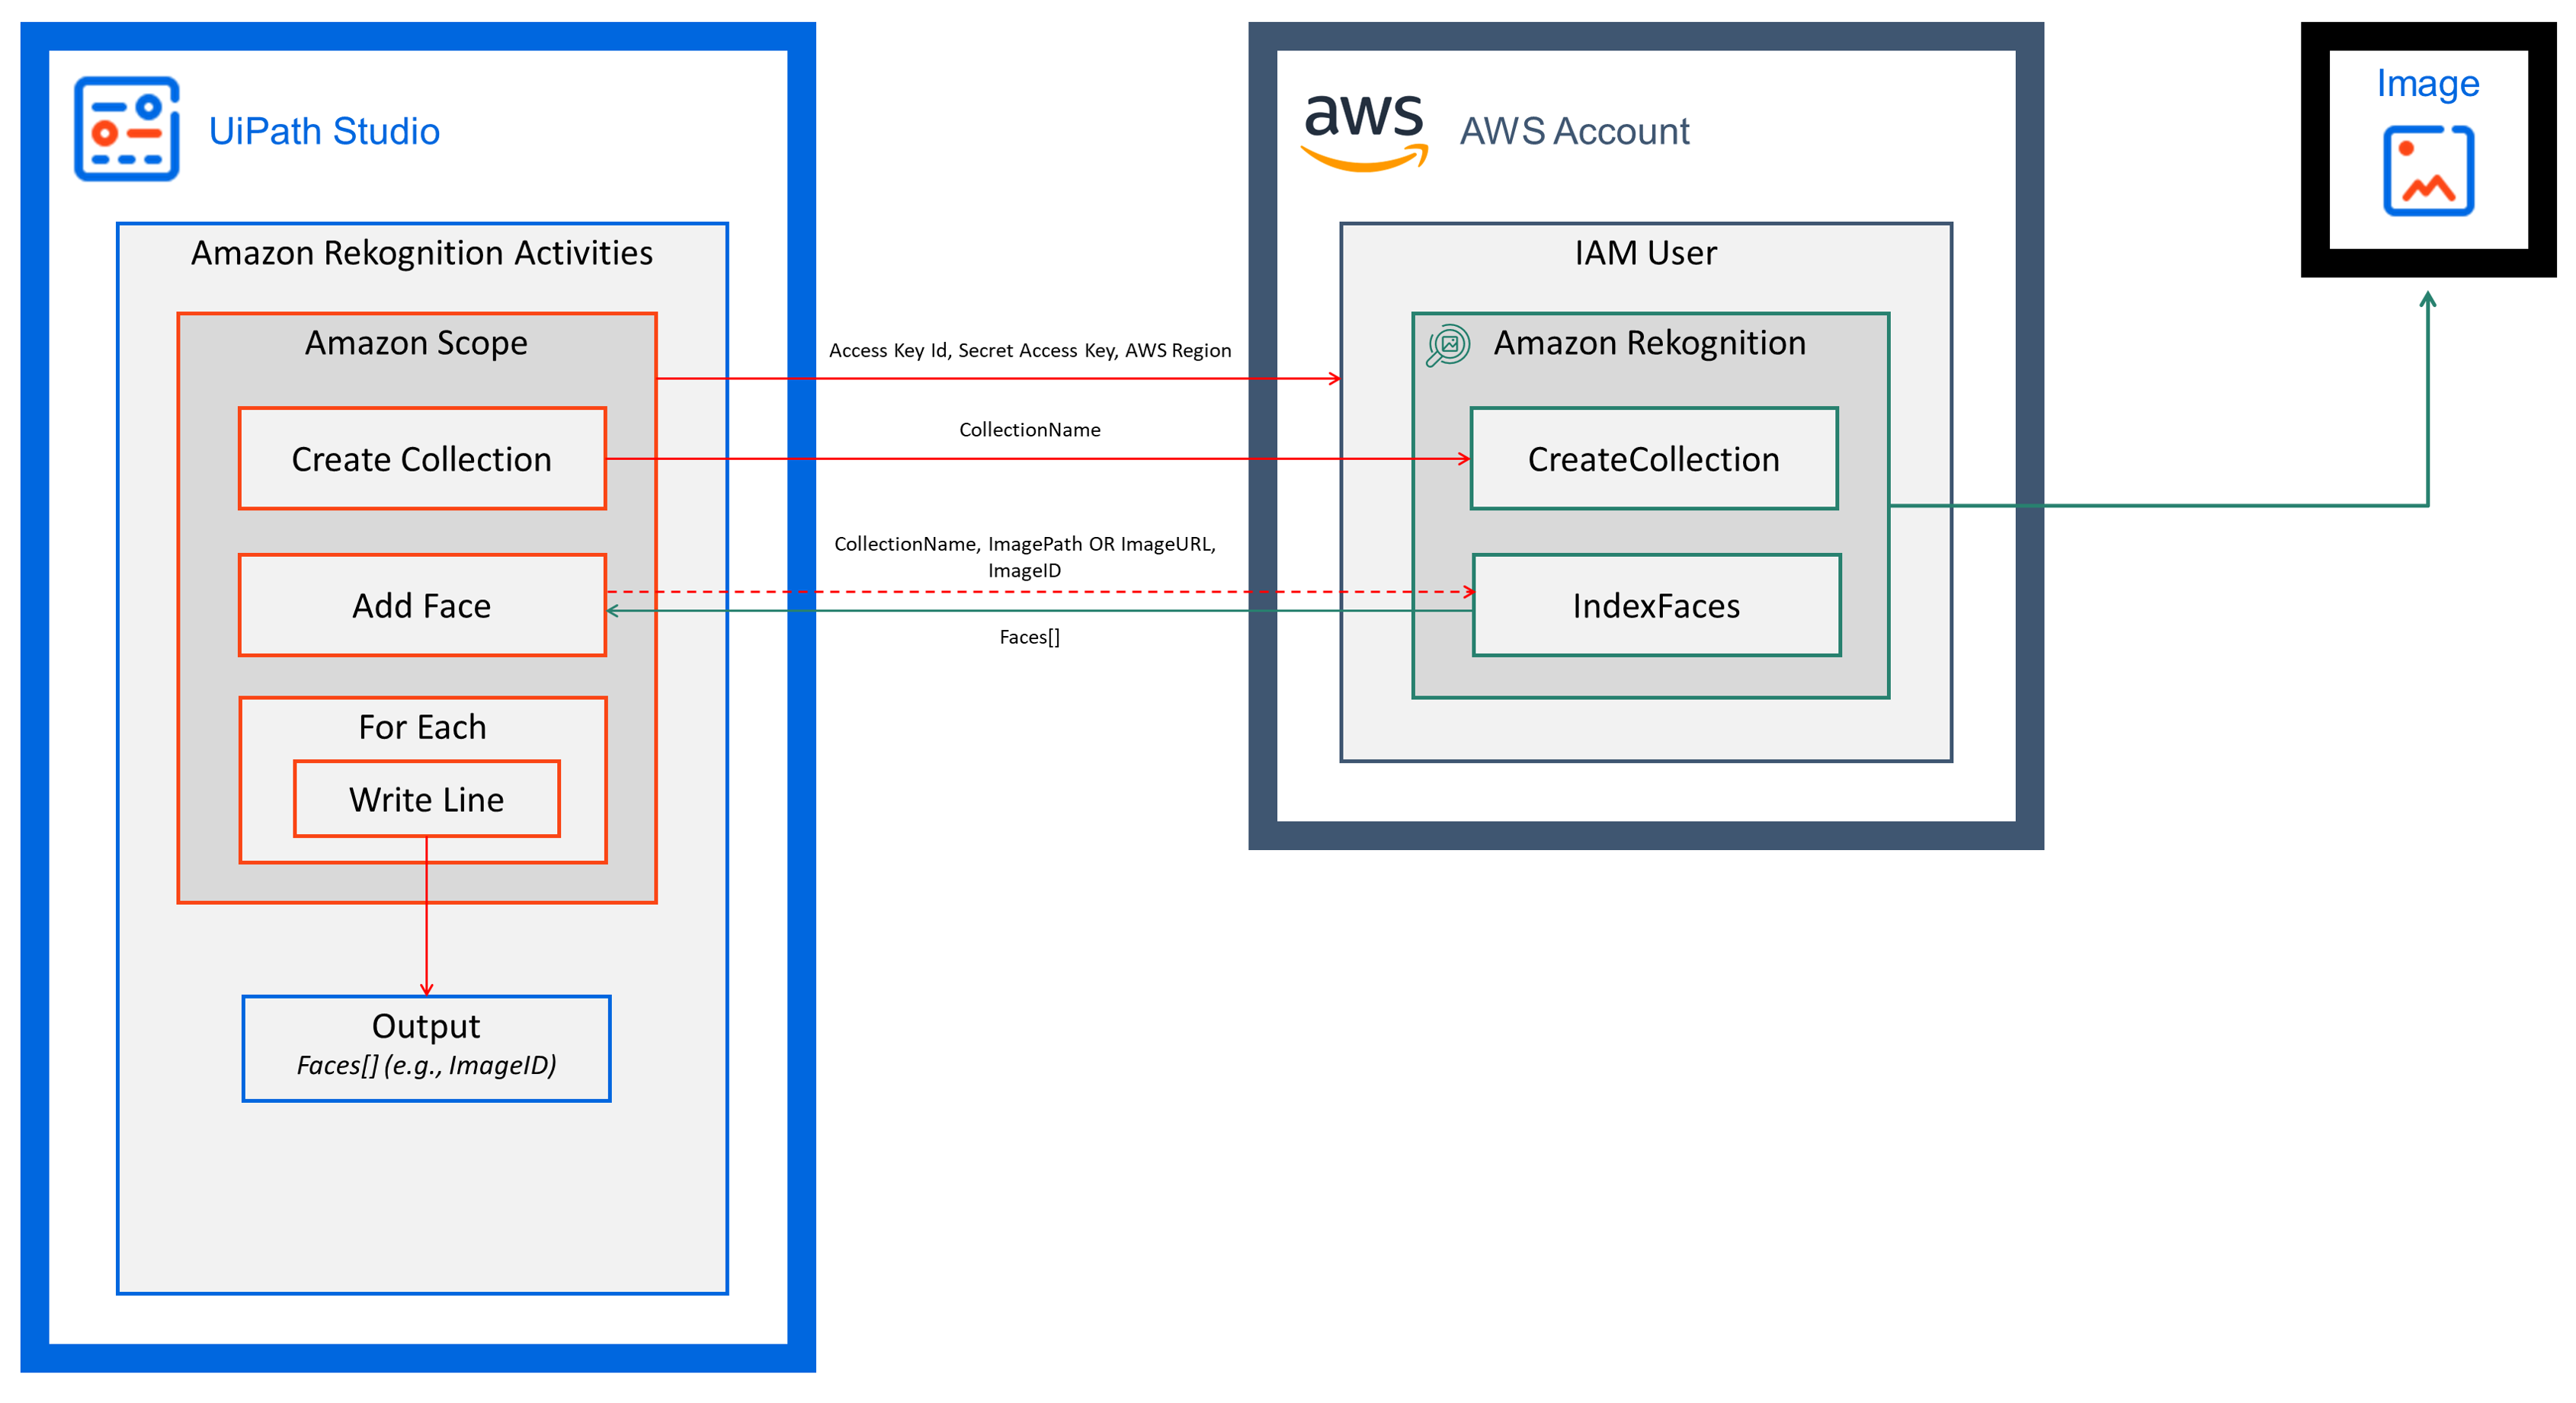
Task: Select the Create Collection activity box
Action: [422, 459]
